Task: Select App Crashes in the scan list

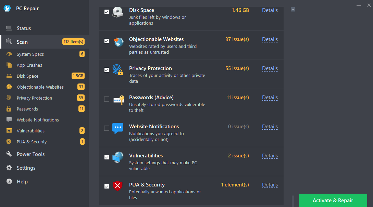Action: point(29,65)
